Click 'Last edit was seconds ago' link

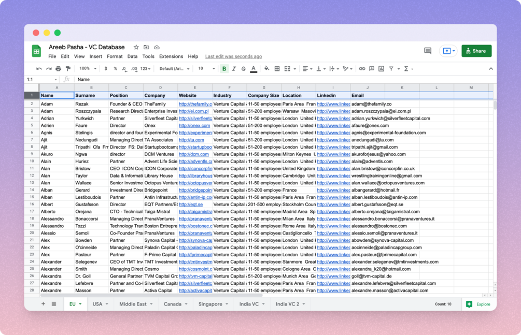point(234,56)
